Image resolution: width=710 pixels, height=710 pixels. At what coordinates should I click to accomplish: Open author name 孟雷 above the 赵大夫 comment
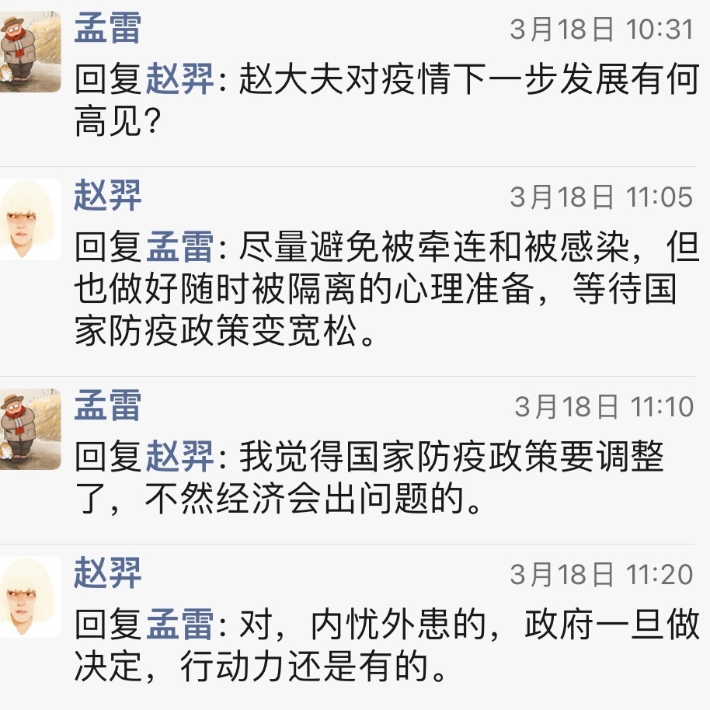(108, 28)
